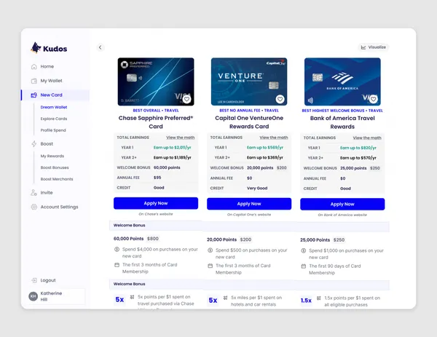
Task: Open Profile Spend subsection
Action: 53,130
